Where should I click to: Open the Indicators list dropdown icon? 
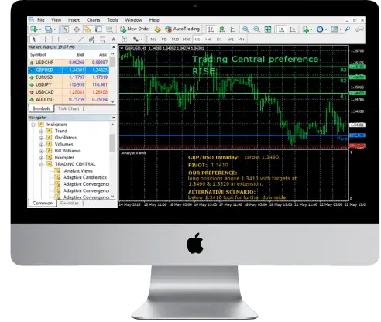[307, 29]
